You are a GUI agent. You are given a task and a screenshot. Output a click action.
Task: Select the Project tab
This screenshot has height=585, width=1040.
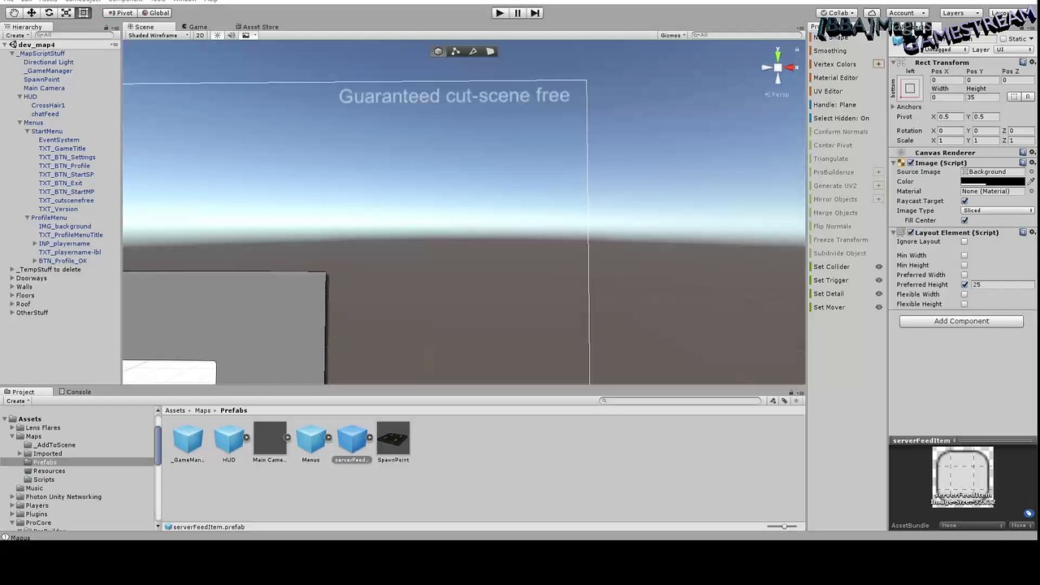[20, 392]
